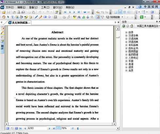Expand the 专科辞典 tree node
The image size is (160, 134).
click(126, 45)
